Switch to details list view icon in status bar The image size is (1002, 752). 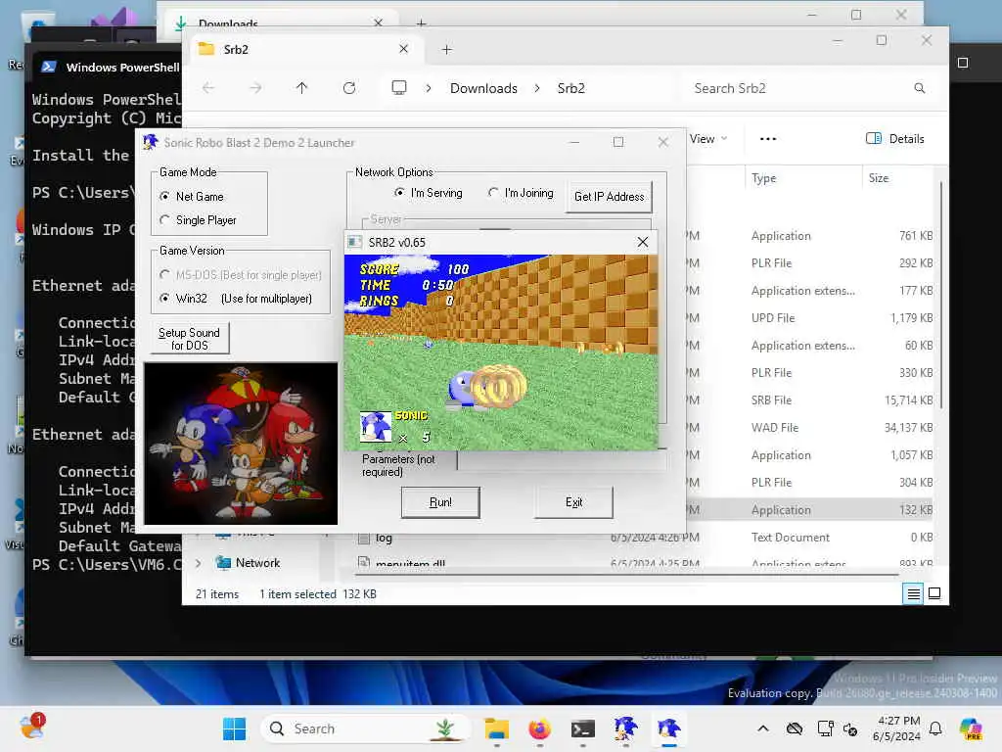914,594
